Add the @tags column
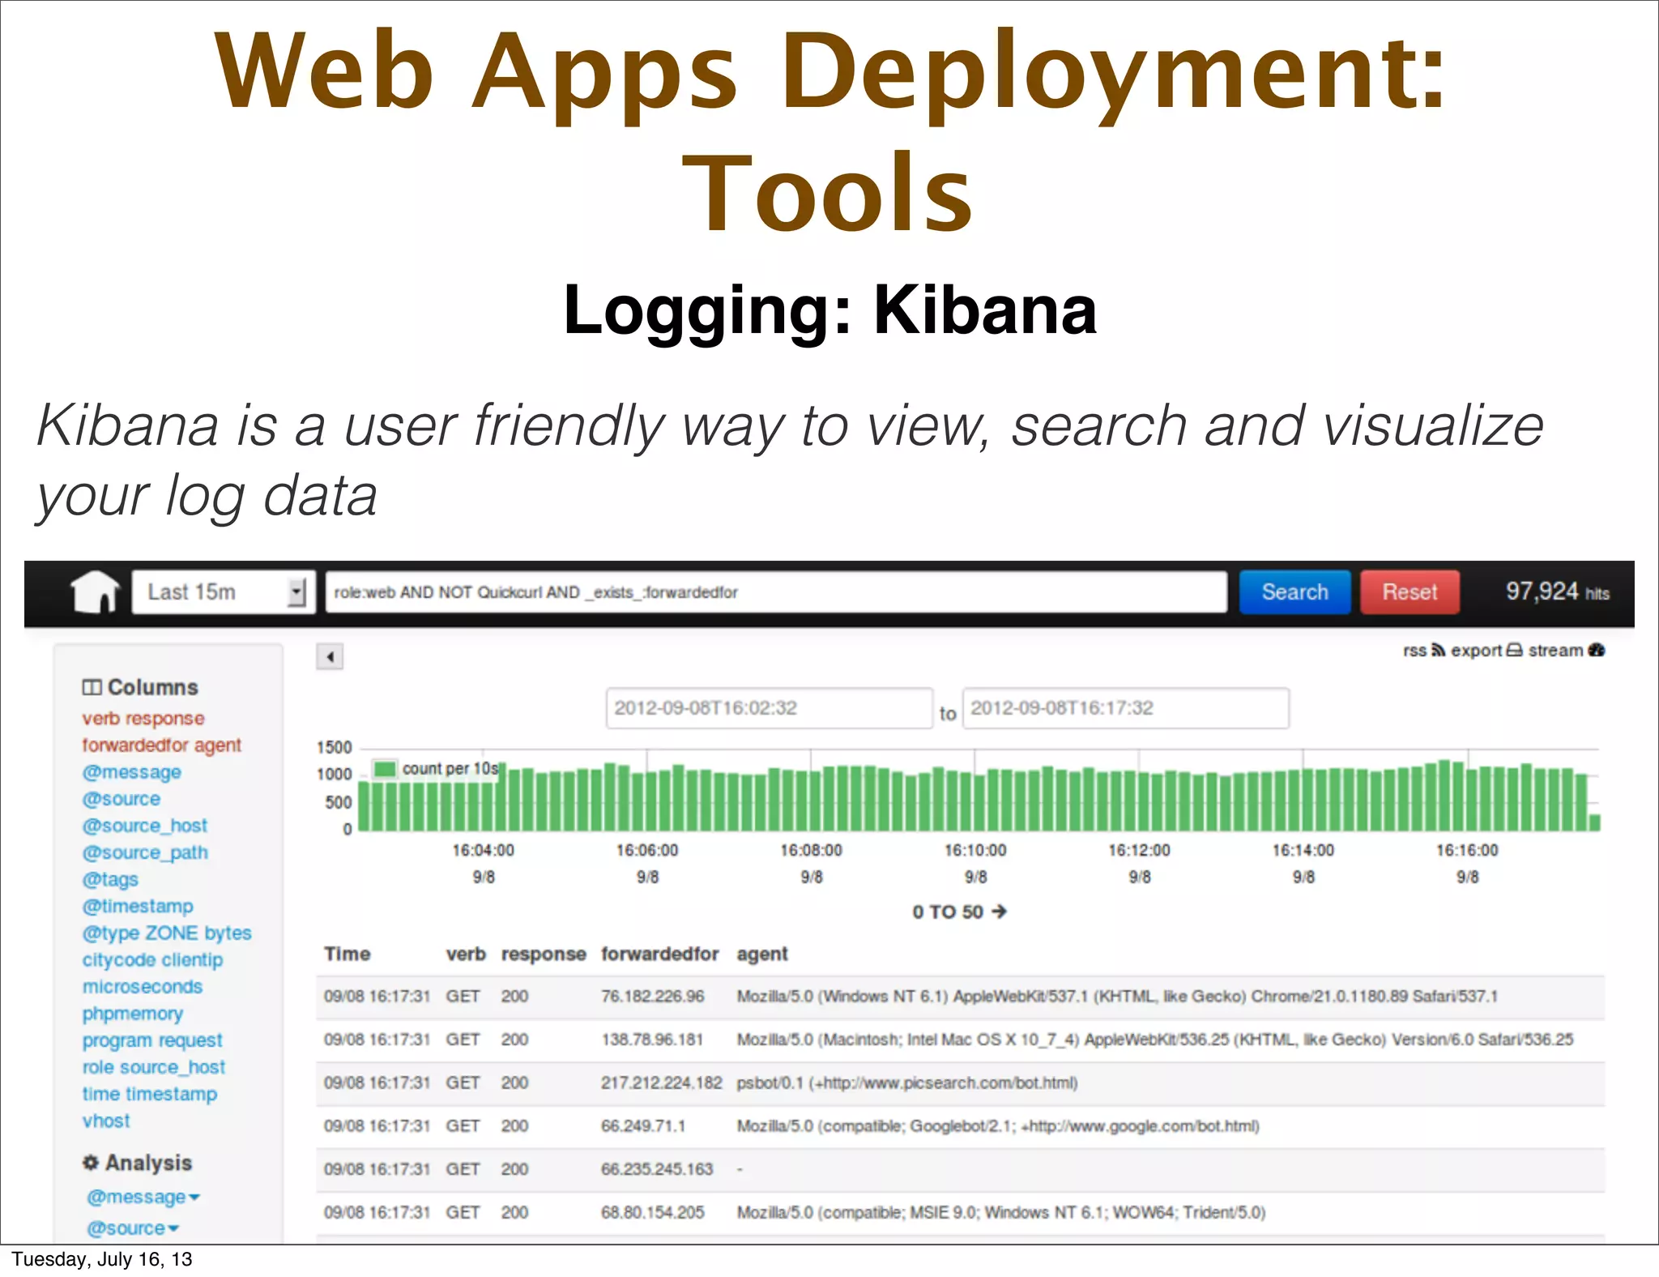 110,879
